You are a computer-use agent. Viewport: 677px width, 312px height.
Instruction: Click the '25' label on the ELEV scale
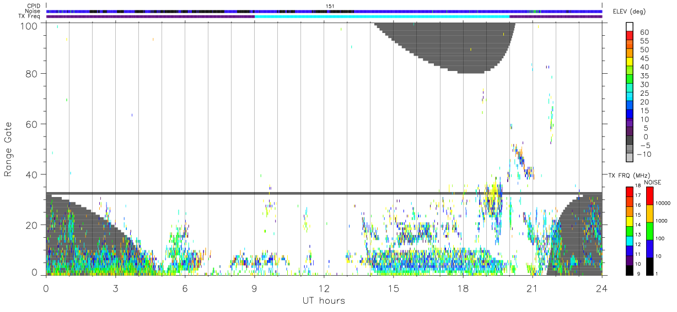point(644,93)
